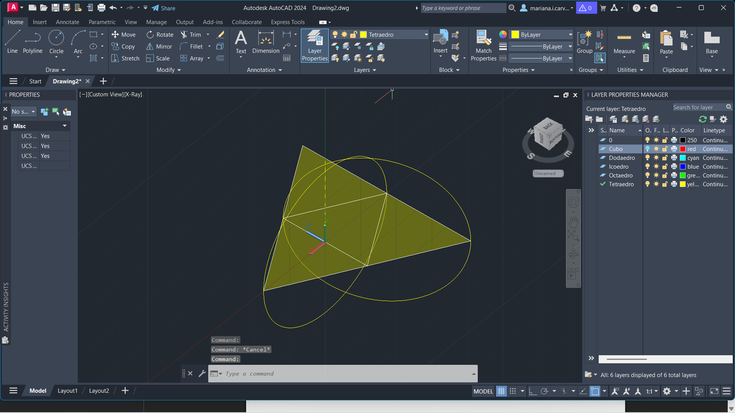Screen dimensions: 735x413
Task: Toggle grid display in status bar
Action: click(x=501, y=391)
